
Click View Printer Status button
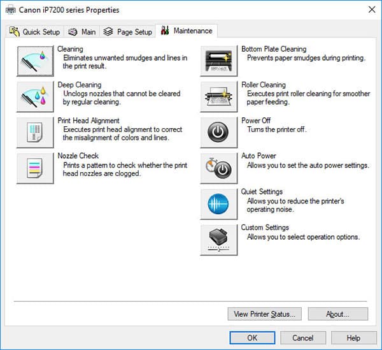265,314
